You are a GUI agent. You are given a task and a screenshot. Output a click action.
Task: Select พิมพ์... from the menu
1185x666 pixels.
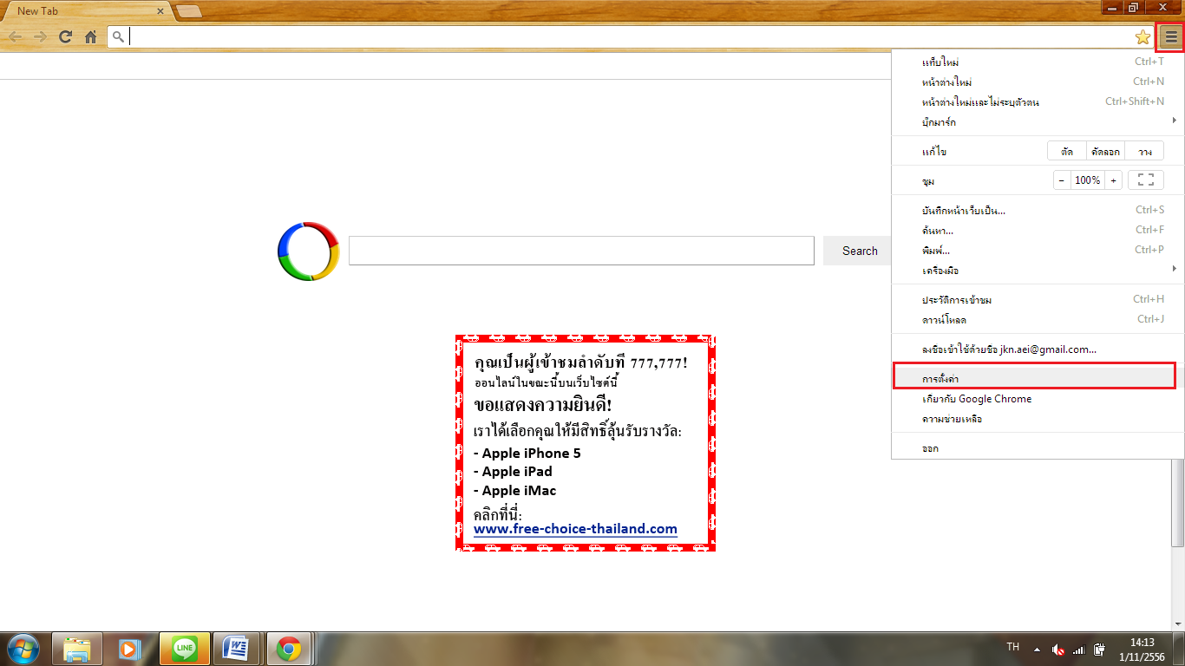click(1038, 250)
